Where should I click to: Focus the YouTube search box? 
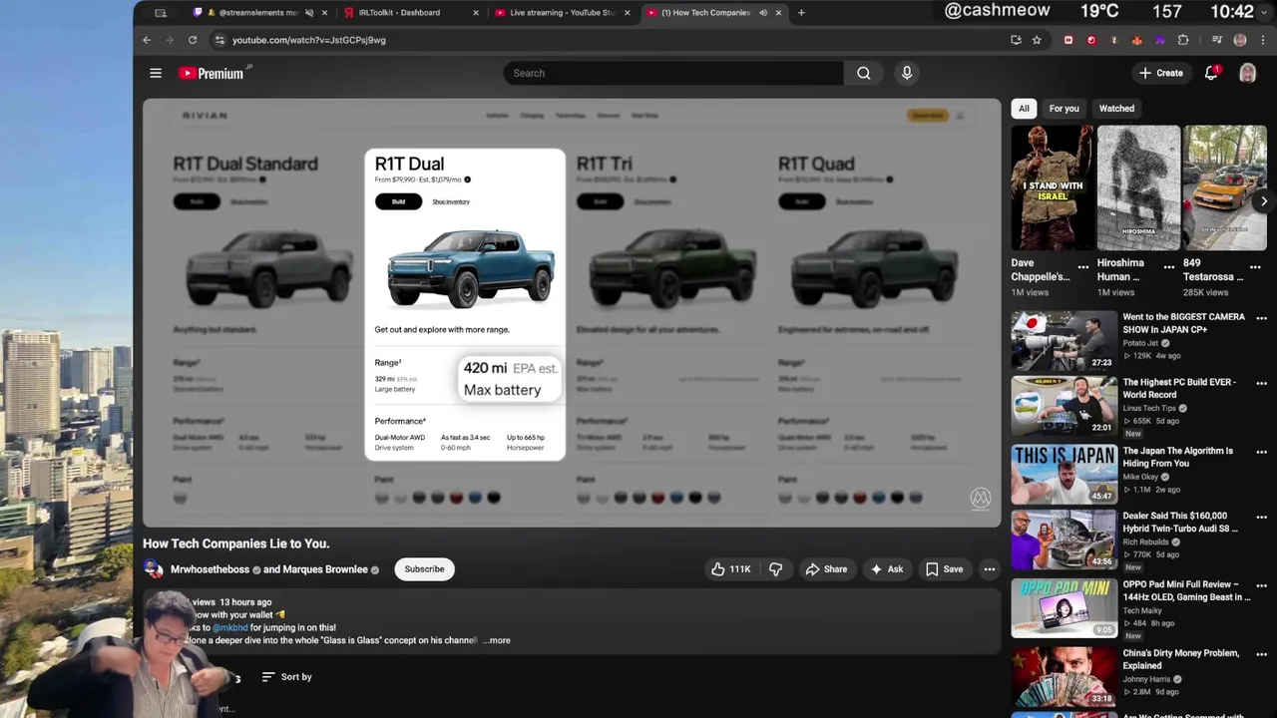tap(673, 73)
